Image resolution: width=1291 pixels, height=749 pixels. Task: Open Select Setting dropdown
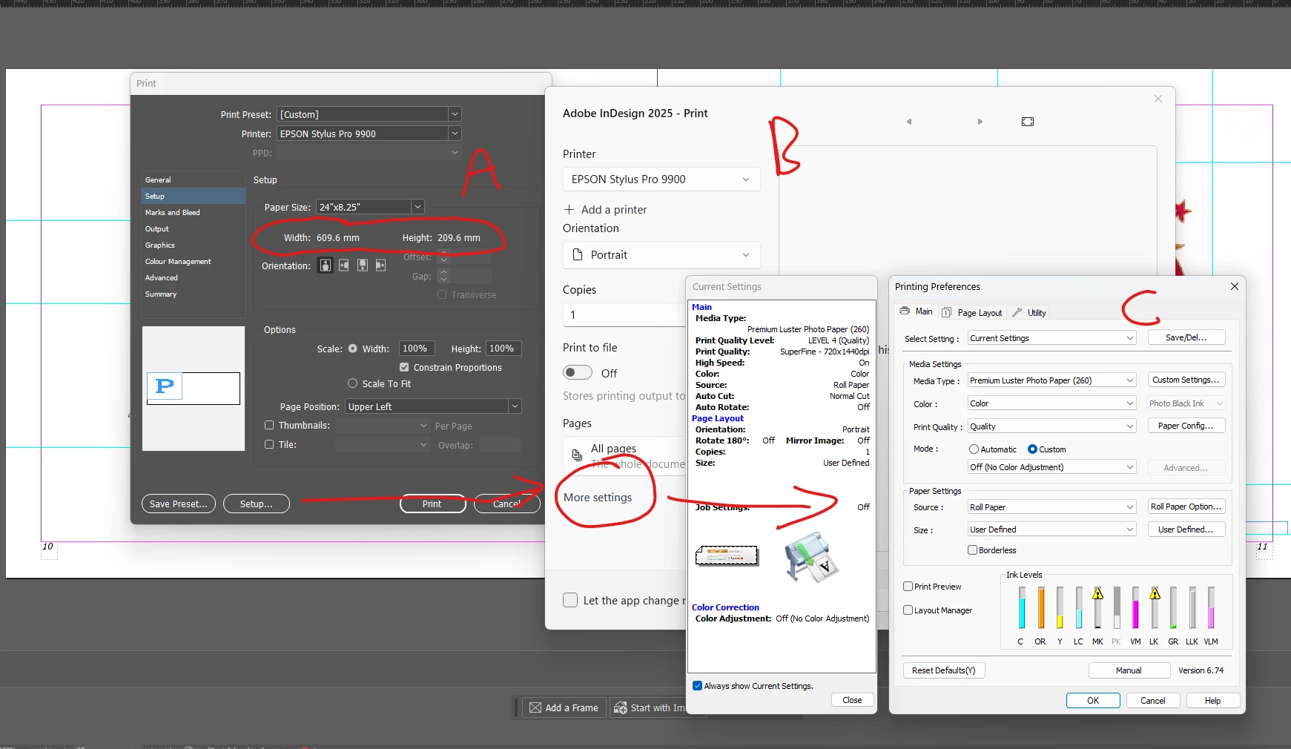point(1051,338)
